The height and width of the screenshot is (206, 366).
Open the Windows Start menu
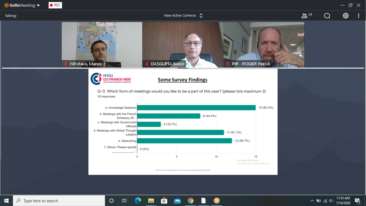(x=6, y=201)
